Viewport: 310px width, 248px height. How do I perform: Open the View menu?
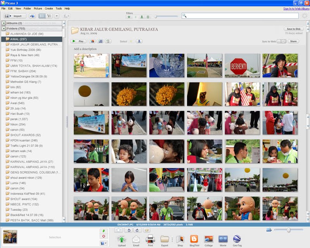pos(18,9)
